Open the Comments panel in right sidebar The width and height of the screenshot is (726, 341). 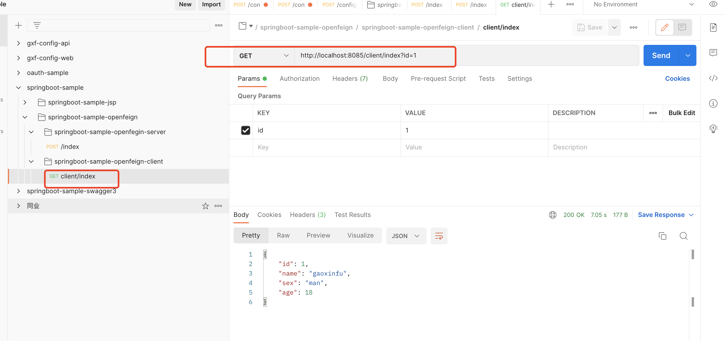(x=713, y=52)
